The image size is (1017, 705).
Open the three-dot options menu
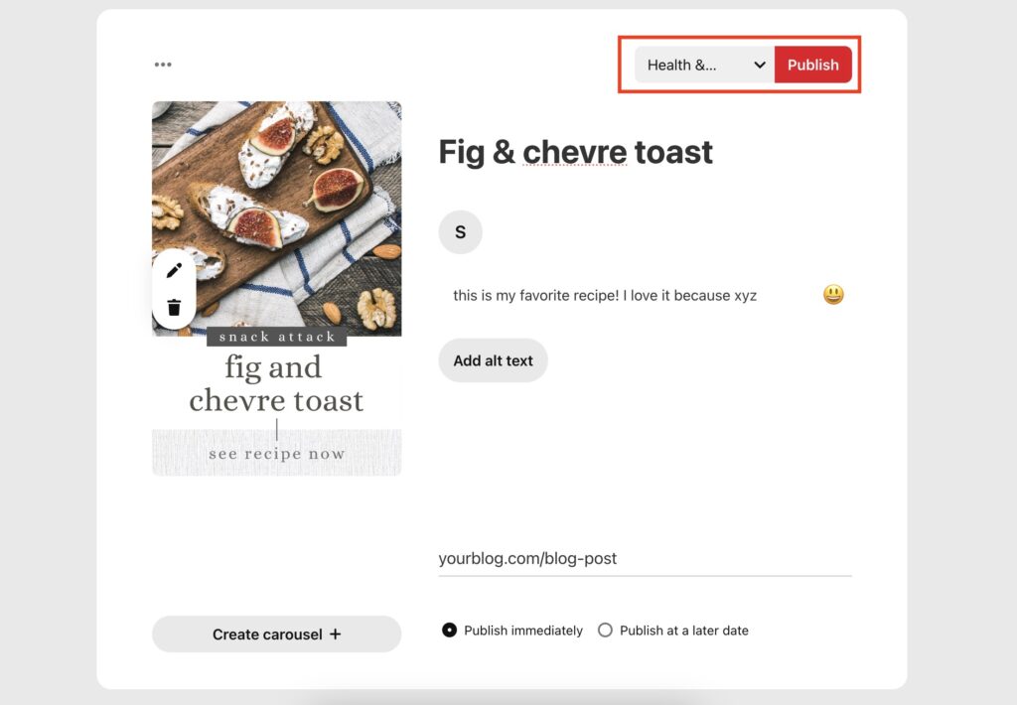pyautogui.click(x=163, y=65)
